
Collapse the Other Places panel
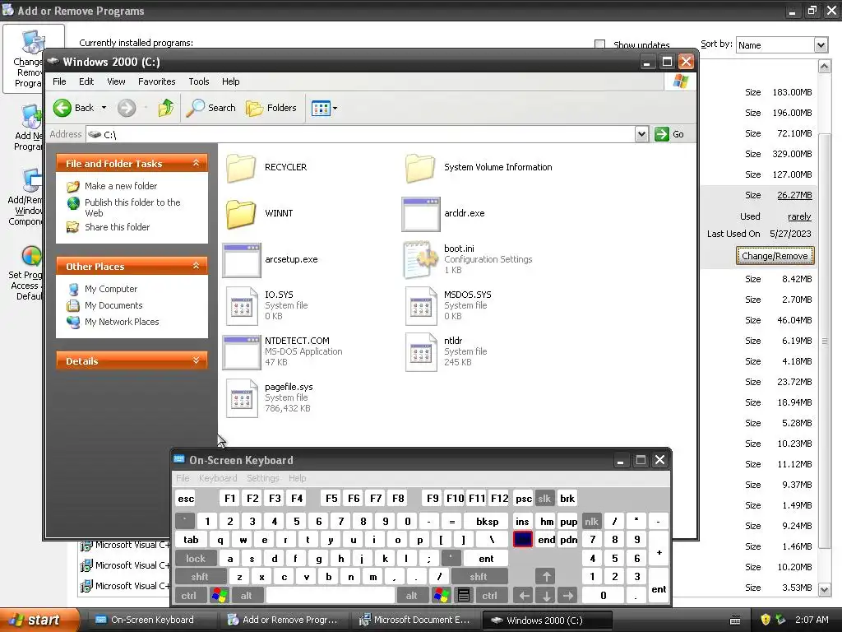(x=196, y=266)
